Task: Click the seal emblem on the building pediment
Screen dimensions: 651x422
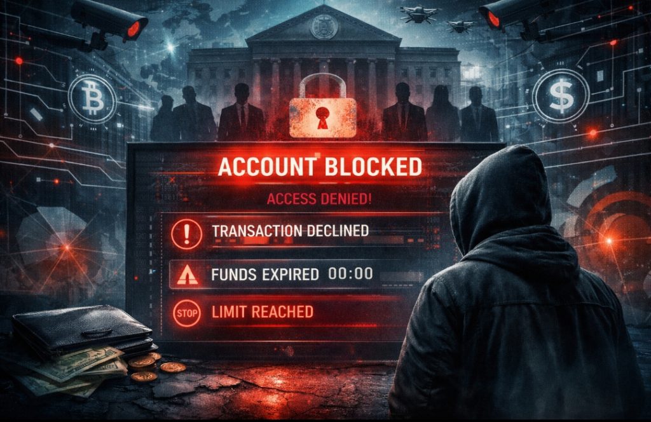Action: 324,27
